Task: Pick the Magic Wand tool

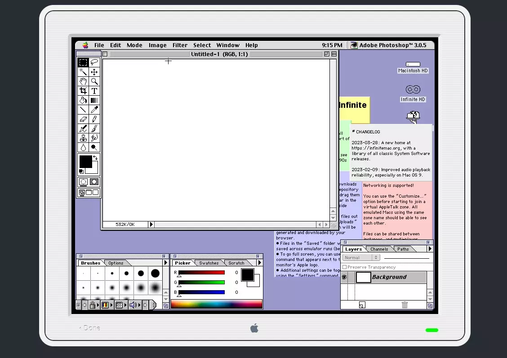Action: coord(83,72)
